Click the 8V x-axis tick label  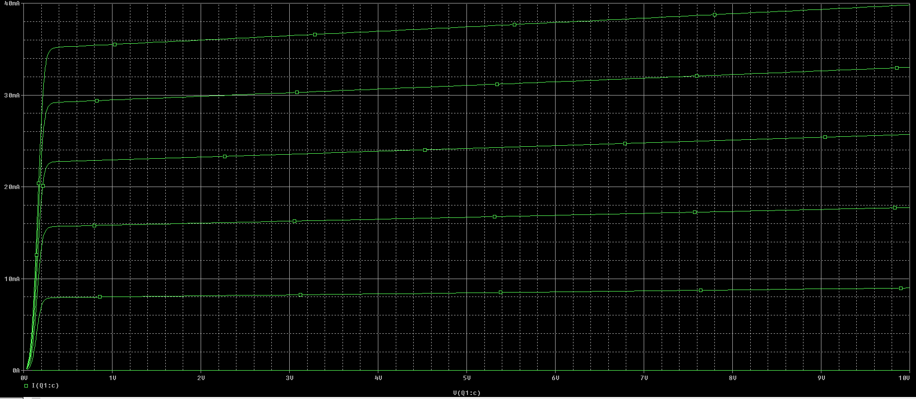(733, 378)
